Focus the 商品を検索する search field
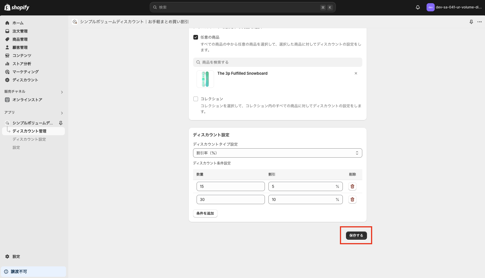 (278, 62)
